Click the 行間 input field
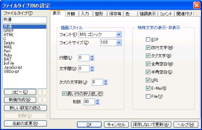The height and width of the screenshot is (130, 202). point(84,58)
